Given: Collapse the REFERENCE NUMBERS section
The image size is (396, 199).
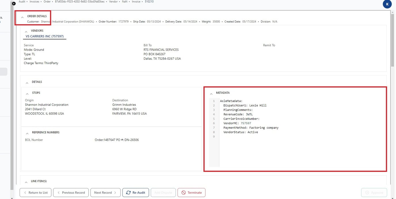Looking at the screenshot, I should click(x=27, y=133).
